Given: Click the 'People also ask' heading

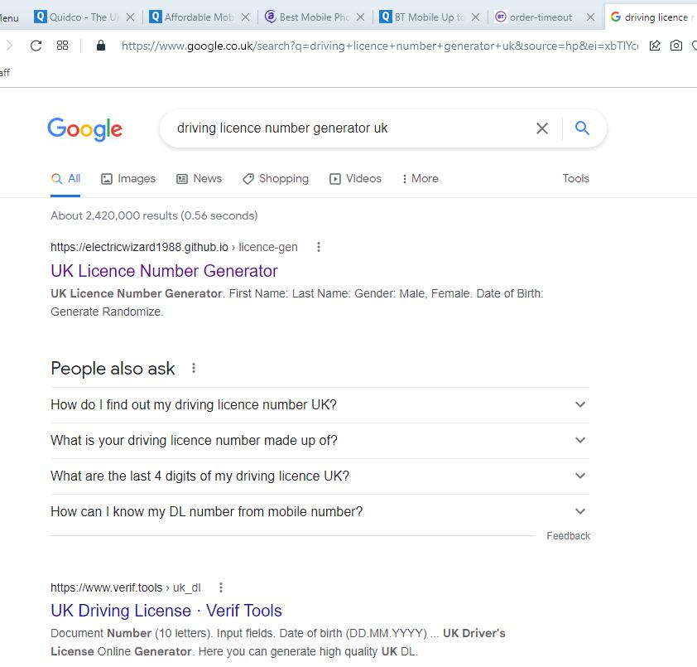Looking at the screenshot, I should 113,369.
